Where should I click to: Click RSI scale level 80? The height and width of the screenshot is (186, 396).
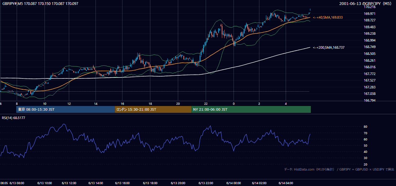pos(366,127)
